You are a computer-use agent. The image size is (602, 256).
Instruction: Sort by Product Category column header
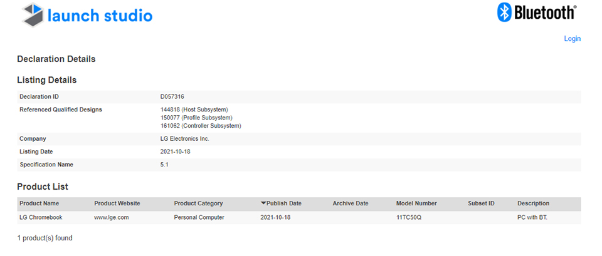point(198,203)
